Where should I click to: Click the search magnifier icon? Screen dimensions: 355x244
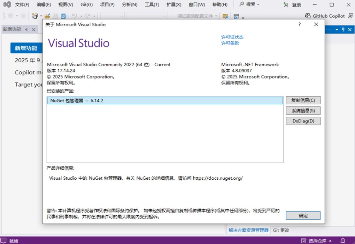click(x=242, y=4)
